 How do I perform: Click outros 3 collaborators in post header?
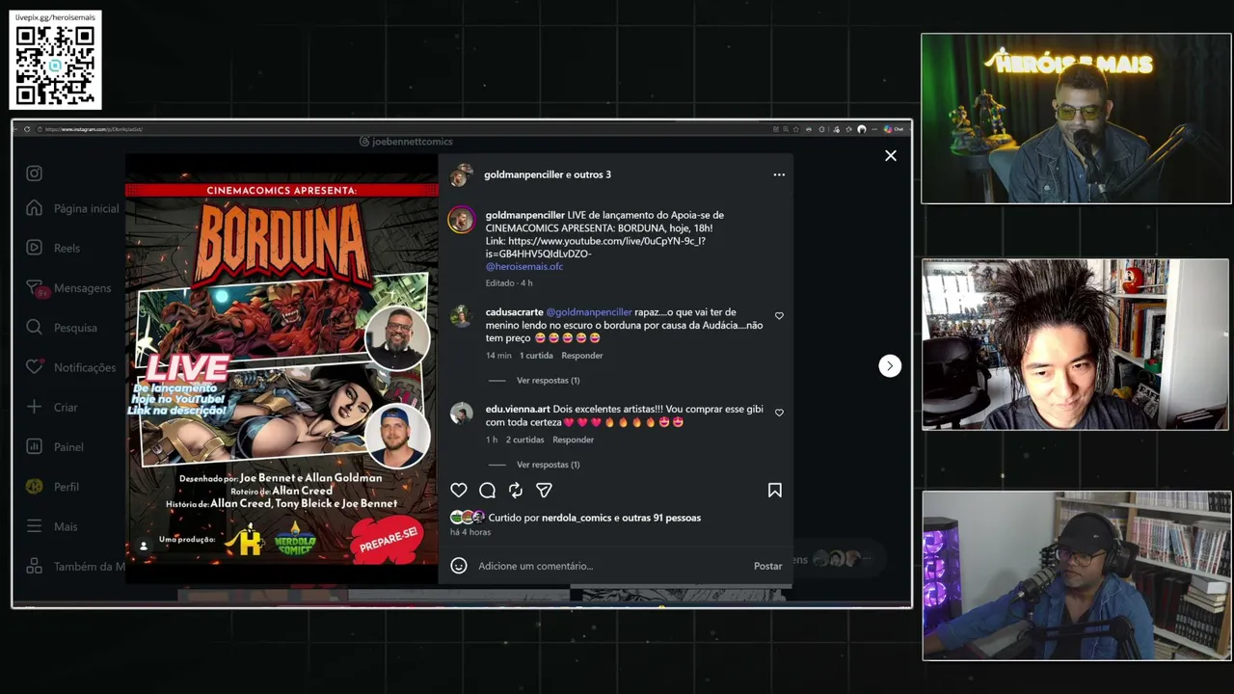[x=592, y=174]
